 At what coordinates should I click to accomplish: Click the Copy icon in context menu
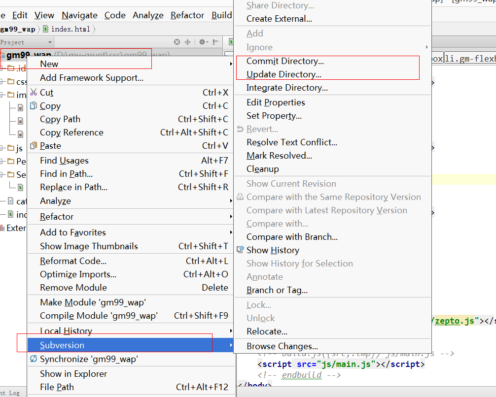coord(34,105)
